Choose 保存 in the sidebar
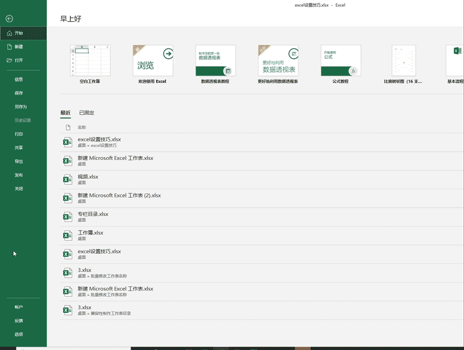464x350 pixels. pyautogui.click(x=23, y=93)
